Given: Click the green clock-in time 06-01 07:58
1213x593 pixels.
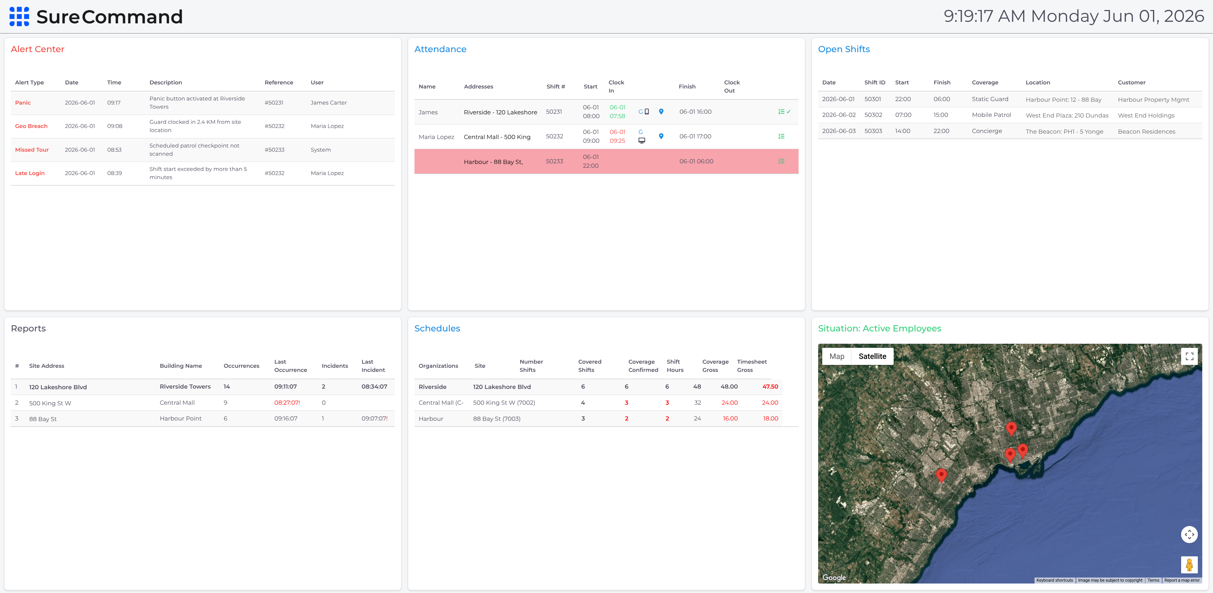Looking at the screenshot, I should tap(617, 112).
